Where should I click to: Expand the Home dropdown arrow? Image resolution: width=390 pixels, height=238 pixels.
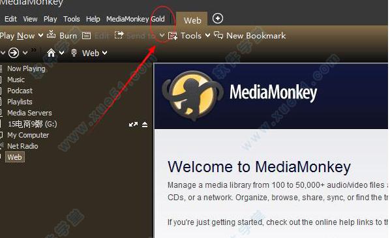62,53
